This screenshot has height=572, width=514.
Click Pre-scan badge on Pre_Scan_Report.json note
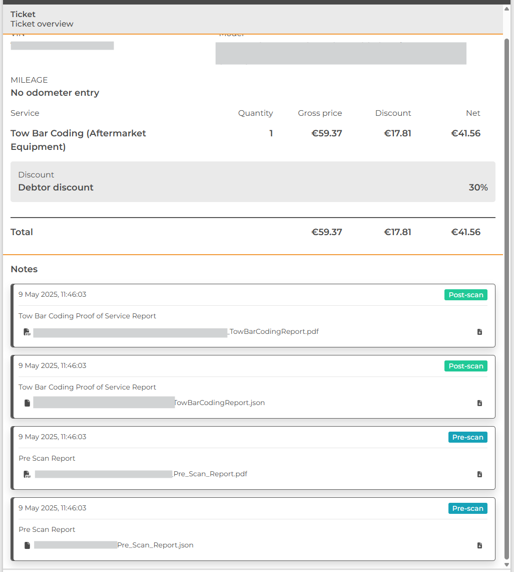tap(467, 508)
